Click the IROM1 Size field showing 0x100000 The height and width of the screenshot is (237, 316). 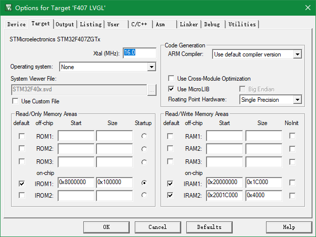tap(115, 183)
